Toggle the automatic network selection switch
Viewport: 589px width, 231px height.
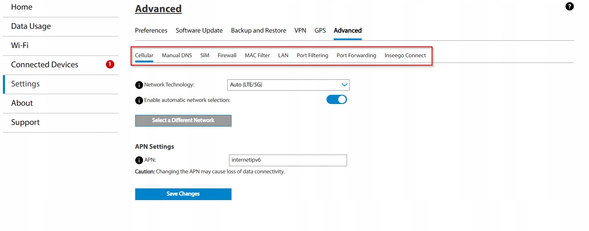point(337,99)
